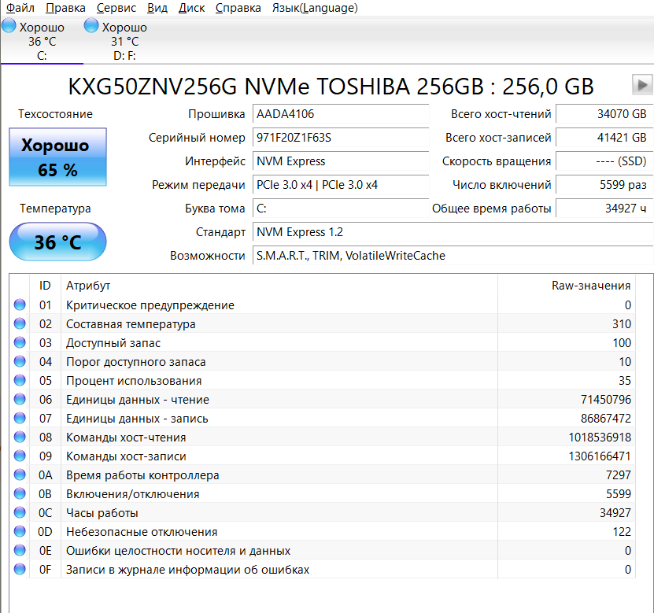Click status orb for Небезопасные отключения row
Screen dimensions: 654x613
pos(20,532)
